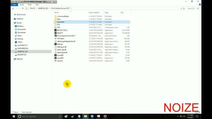Click 'Pro Evolution Soccer 2017' breadcrumb segment
212x119 pixels.
point(60,8)
